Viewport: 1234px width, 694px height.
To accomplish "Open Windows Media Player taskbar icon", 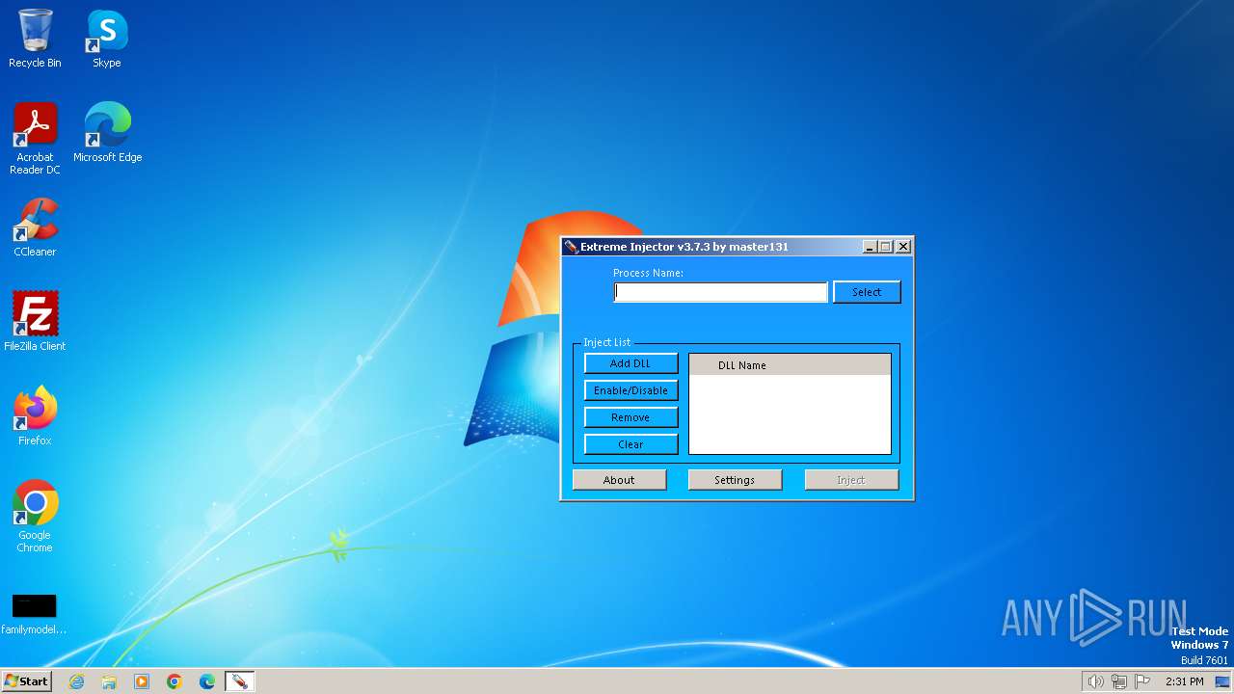I will click(x=142, y=681).
